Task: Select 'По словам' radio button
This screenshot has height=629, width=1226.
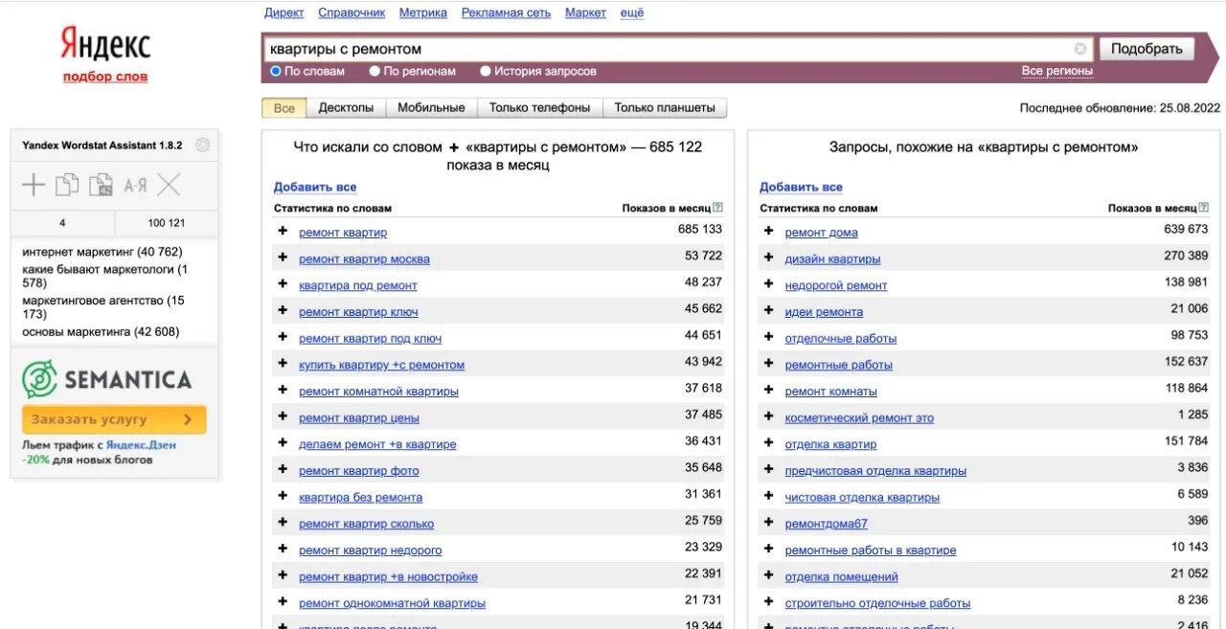Action: (276, 71)
